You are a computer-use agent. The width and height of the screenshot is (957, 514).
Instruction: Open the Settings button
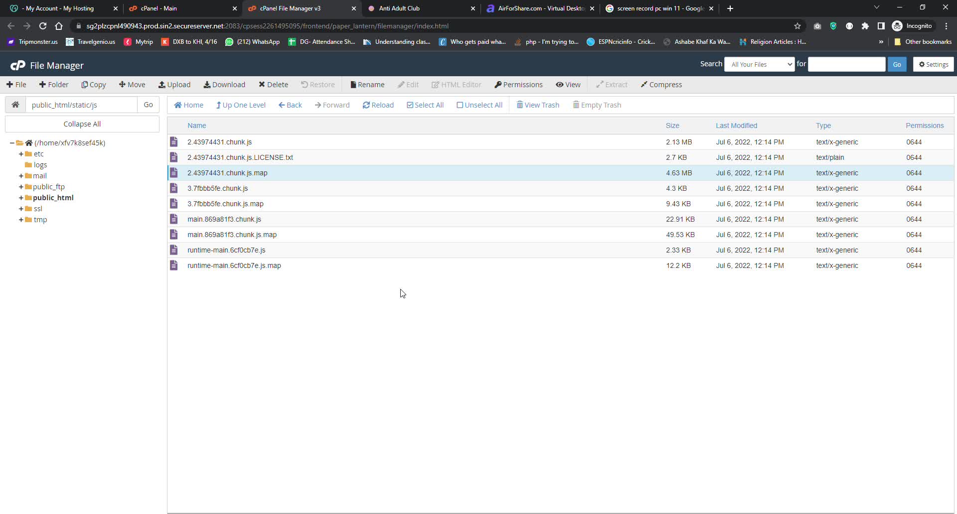[933, 64]
